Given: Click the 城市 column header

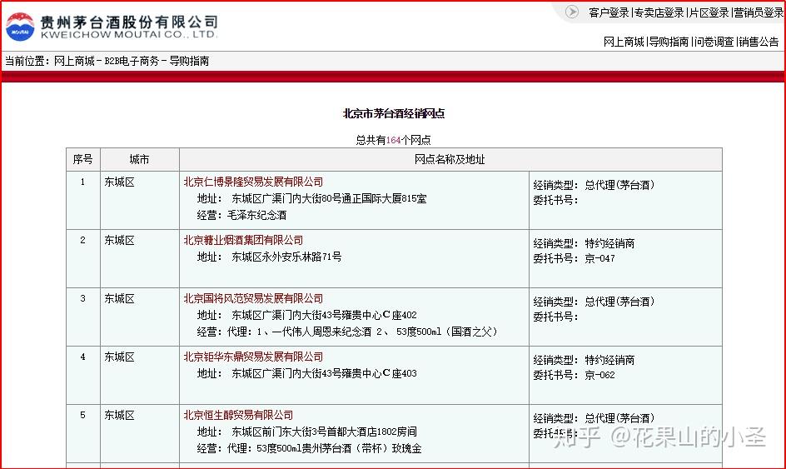Looking at the screenshot, I should [139, 159].
